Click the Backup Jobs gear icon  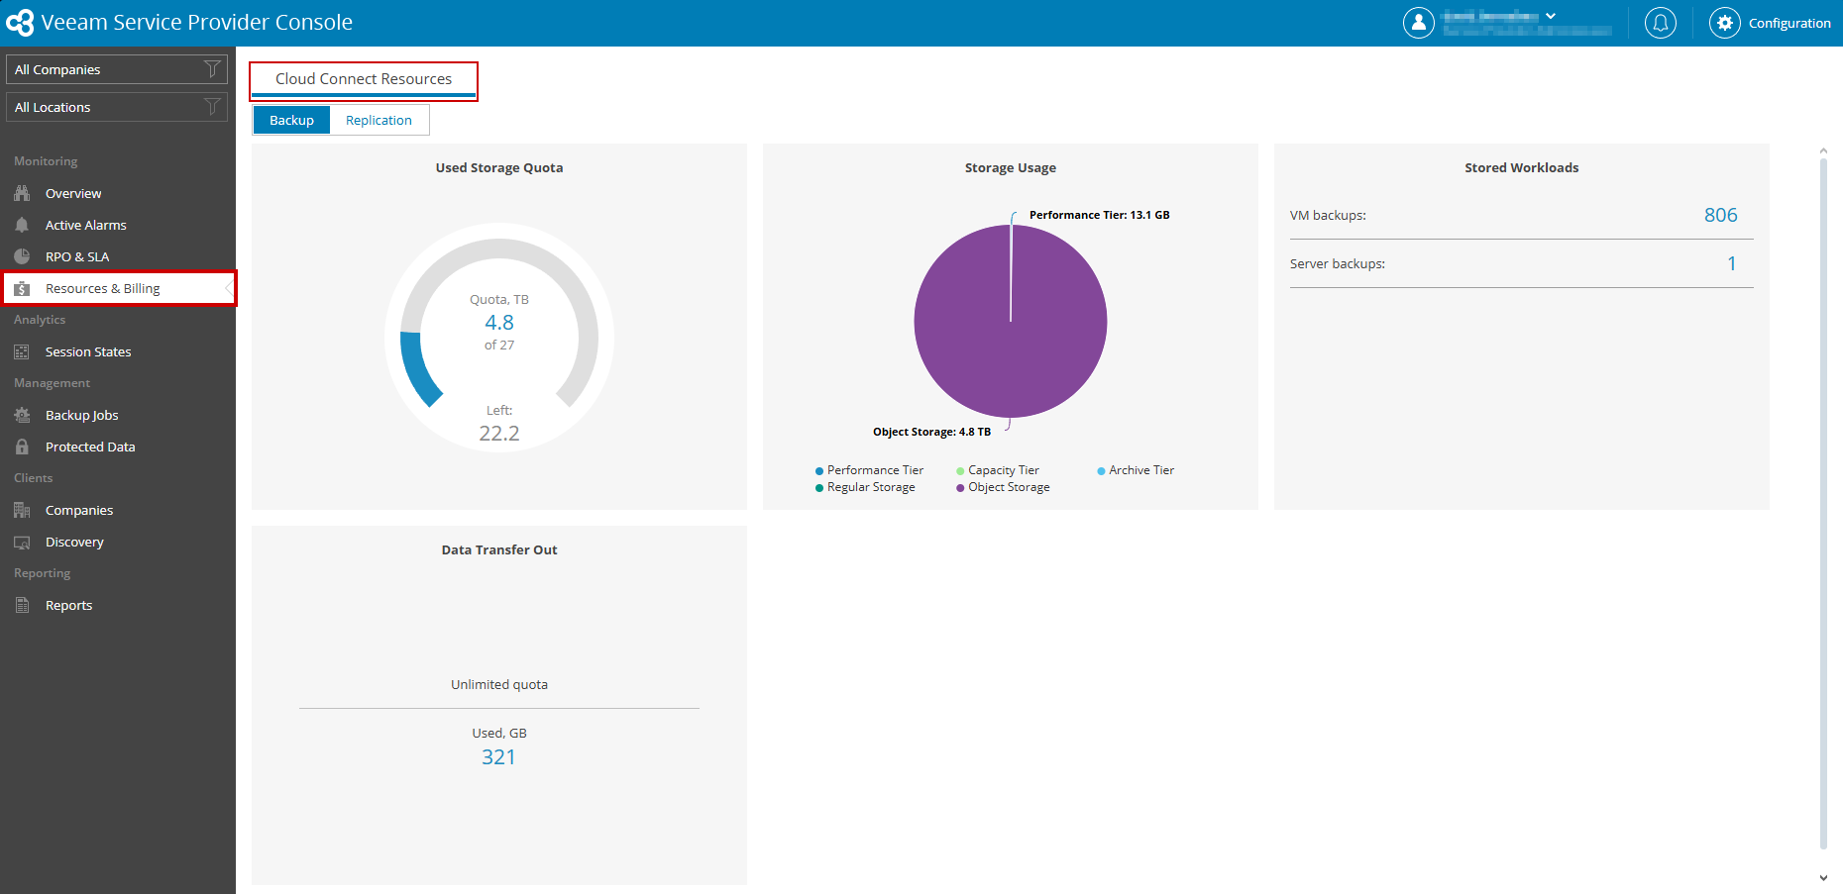[22, 415]
